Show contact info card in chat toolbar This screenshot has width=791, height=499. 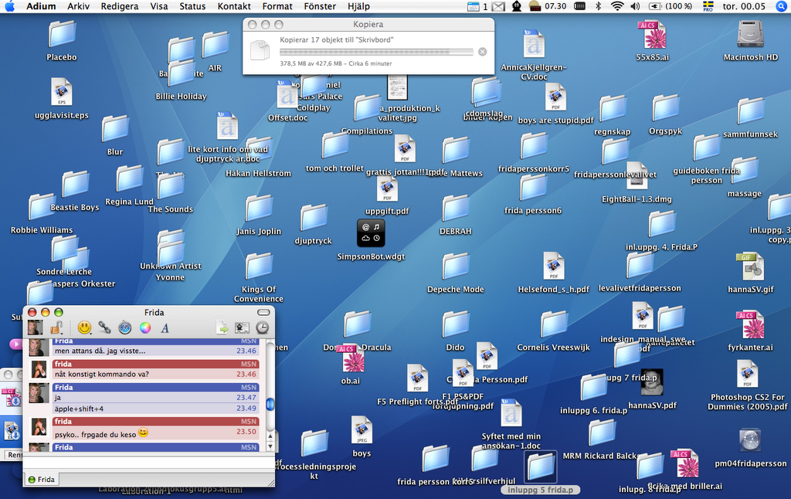click(x=242, y=328)
